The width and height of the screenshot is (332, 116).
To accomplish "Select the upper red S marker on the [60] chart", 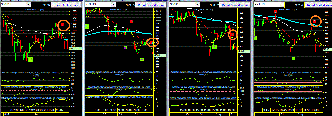I will click(x=132, y=21).
